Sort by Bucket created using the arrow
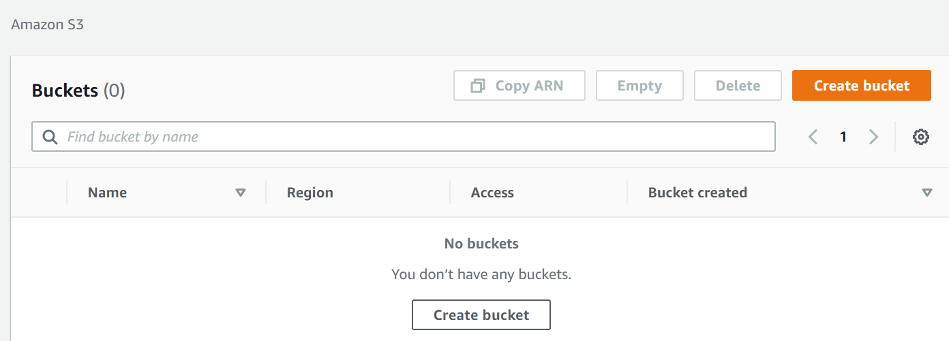Image resolution: width=949 pixels, height=341 pixels. [927, 193]
